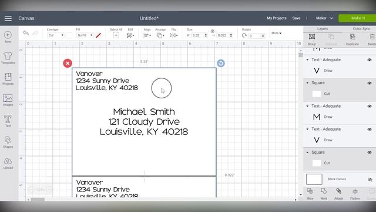Open the Edit dropdown
This screenshot has width=376, height=212.
[x=130, y=35]
